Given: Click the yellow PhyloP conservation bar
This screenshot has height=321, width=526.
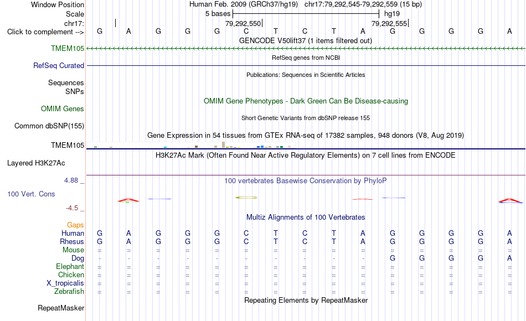Looking at the screenshot, I should tap(246, 198).
